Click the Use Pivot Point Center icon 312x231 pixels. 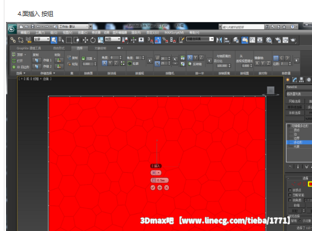[x=125, y=40]
